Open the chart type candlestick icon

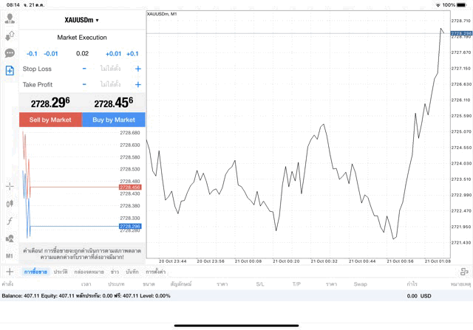tap(10, 203)
